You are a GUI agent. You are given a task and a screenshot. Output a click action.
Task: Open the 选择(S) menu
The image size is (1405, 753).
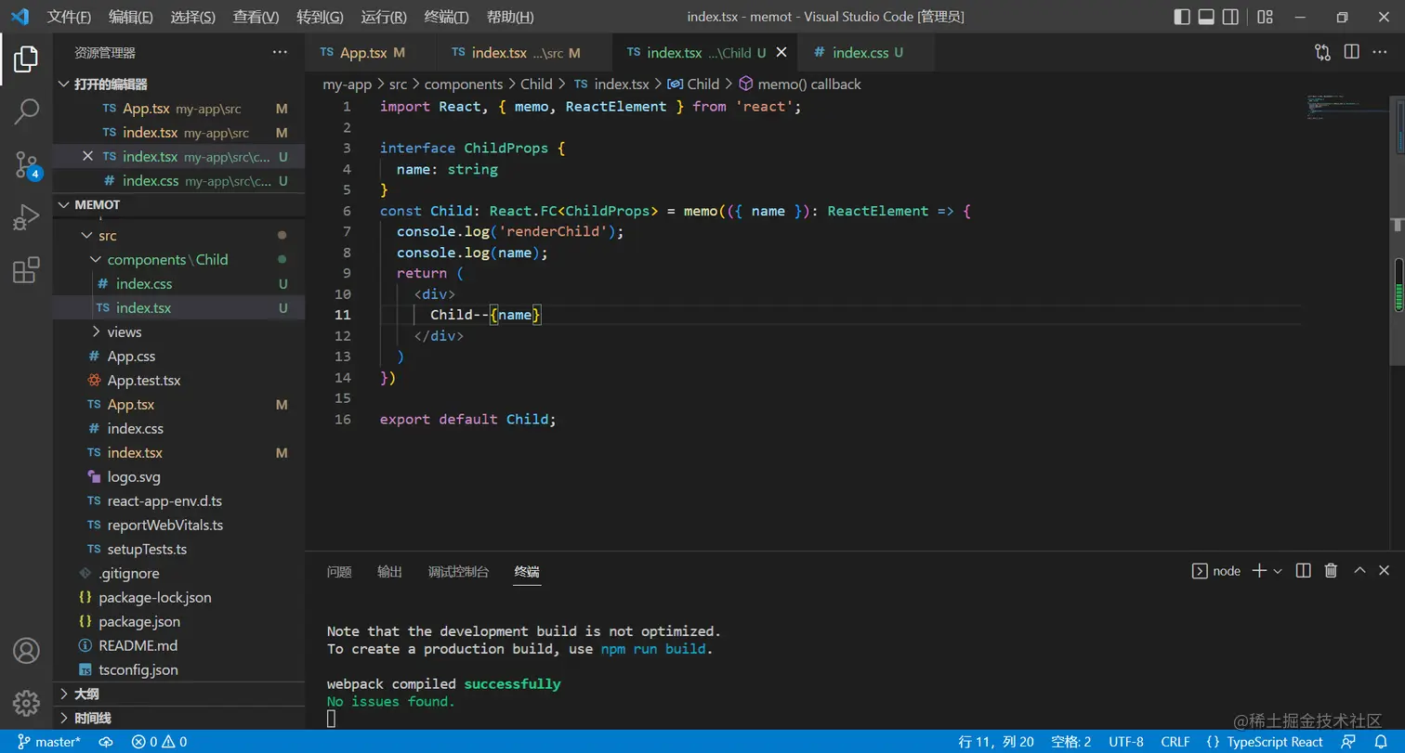click(193, 17)
